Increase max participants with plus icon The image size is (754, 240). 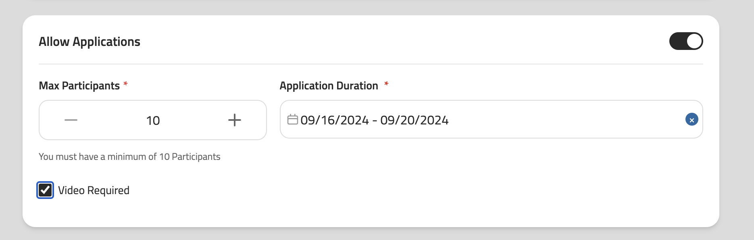(x=235, y=120)
